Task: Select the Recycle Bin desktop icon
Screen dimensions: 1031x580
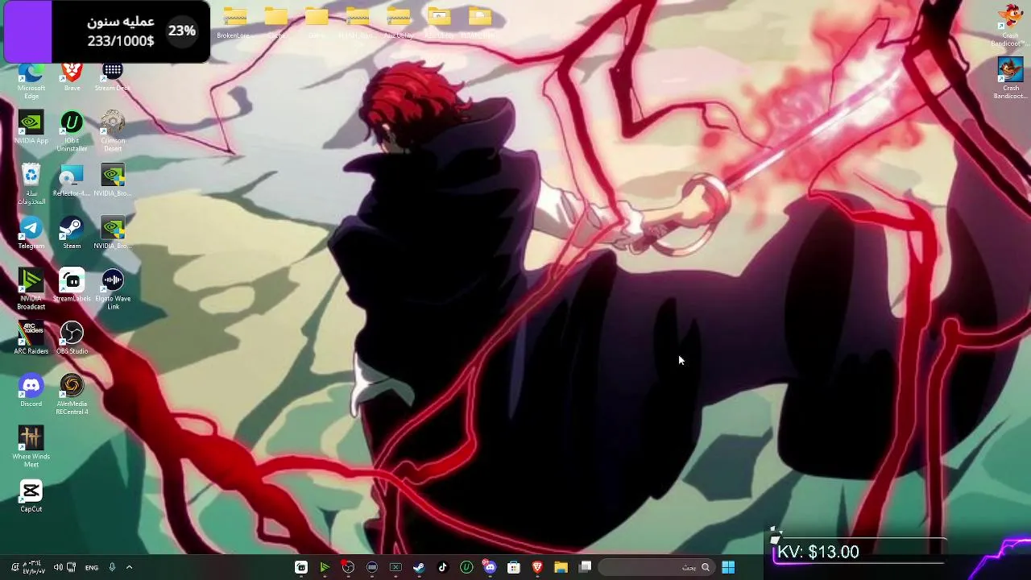Action: coord(31,184)
